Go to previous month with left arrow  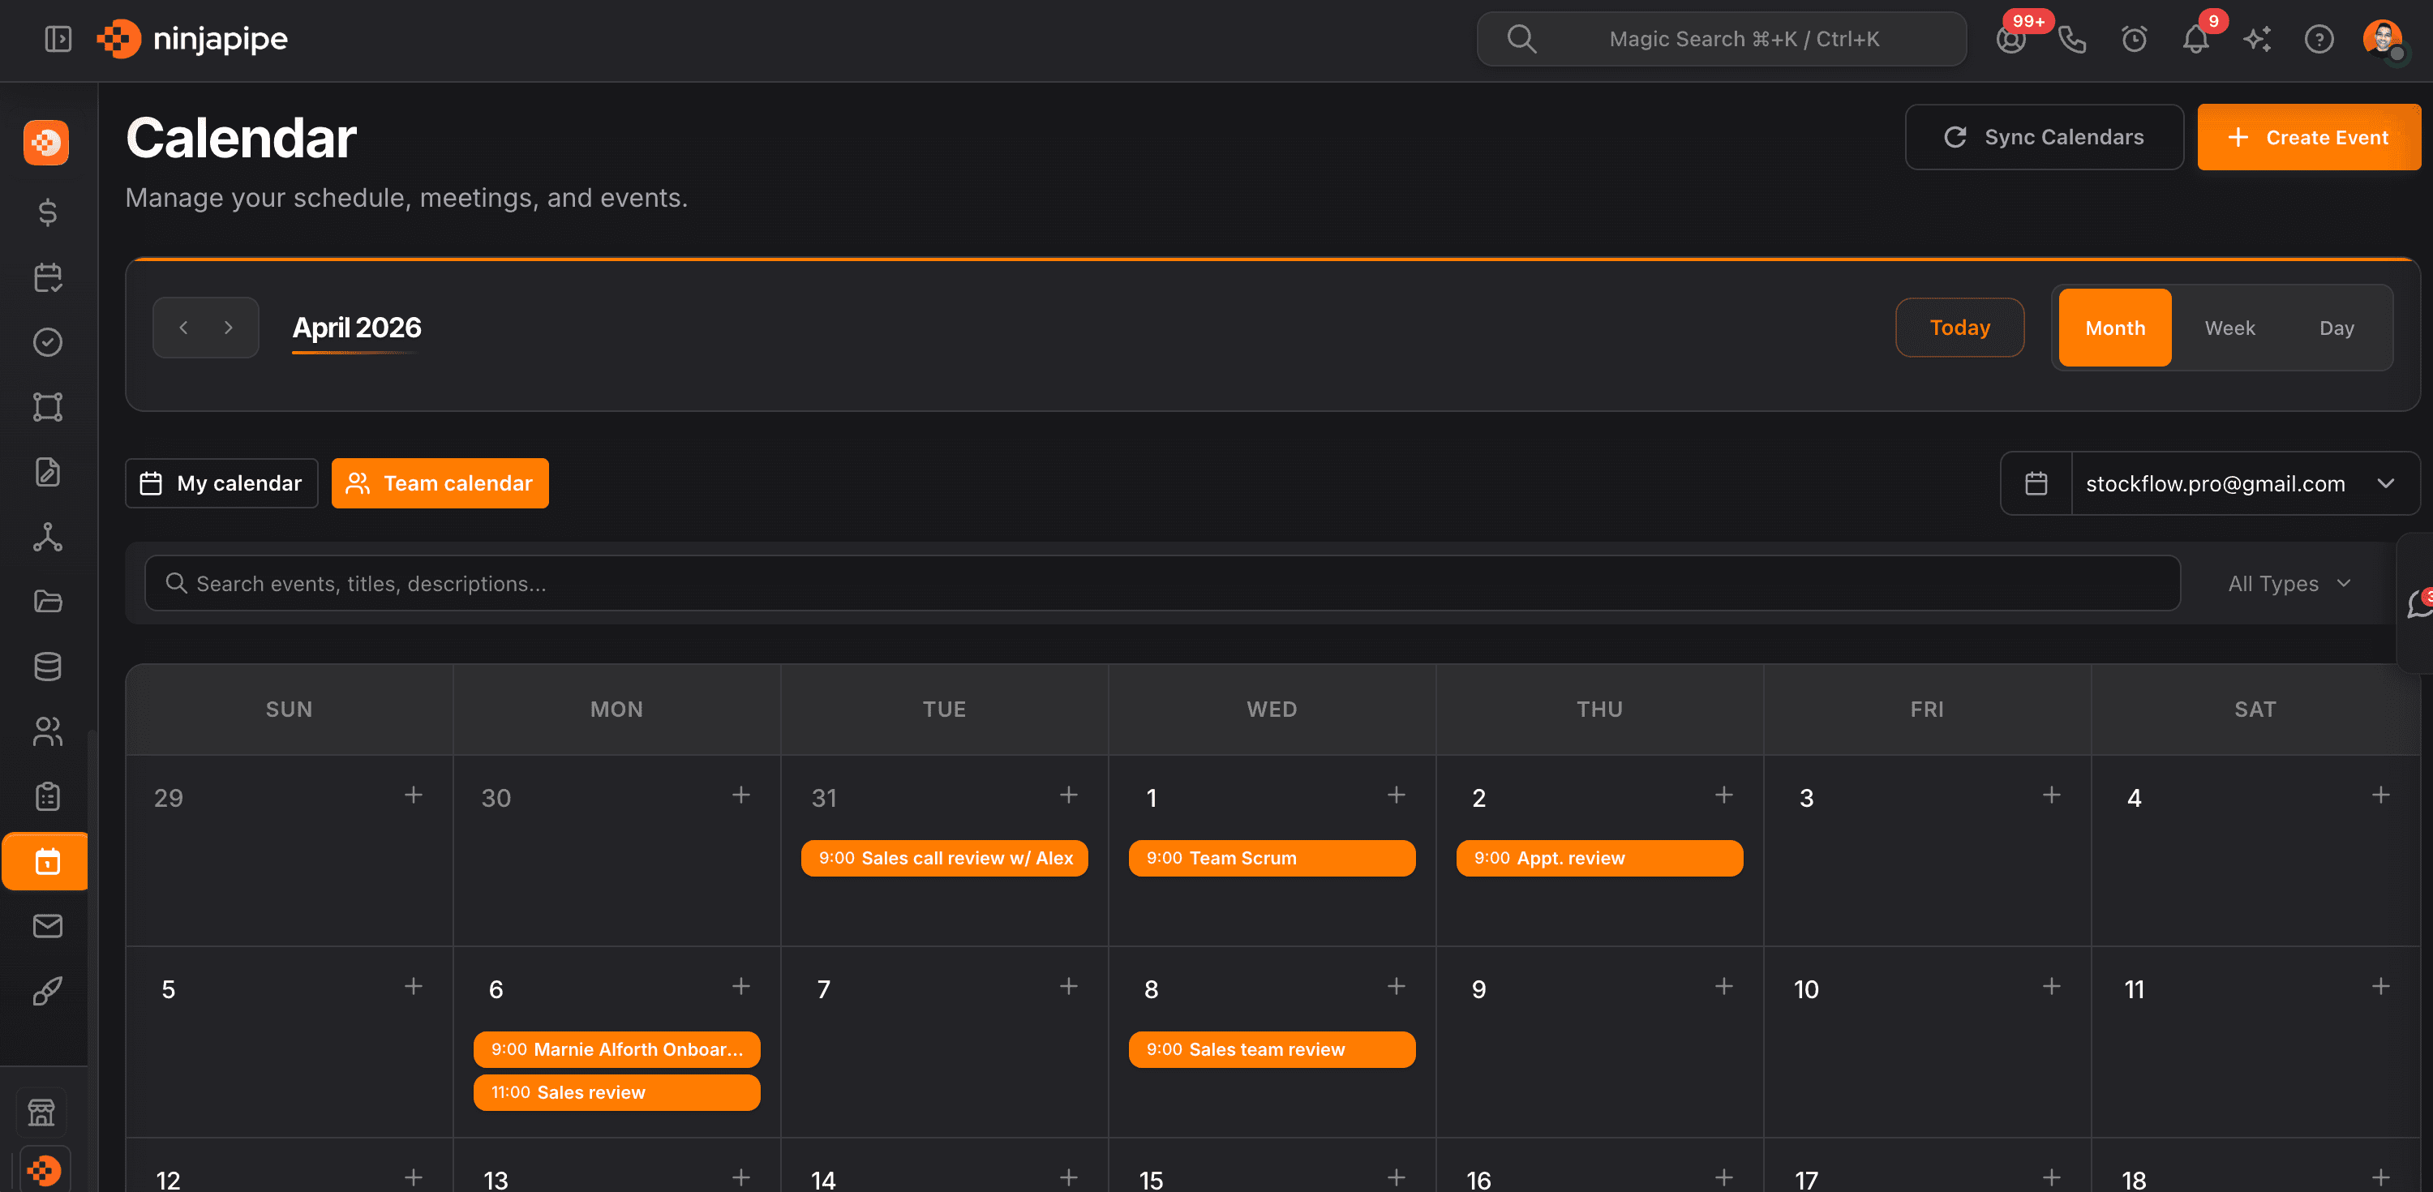183,328
